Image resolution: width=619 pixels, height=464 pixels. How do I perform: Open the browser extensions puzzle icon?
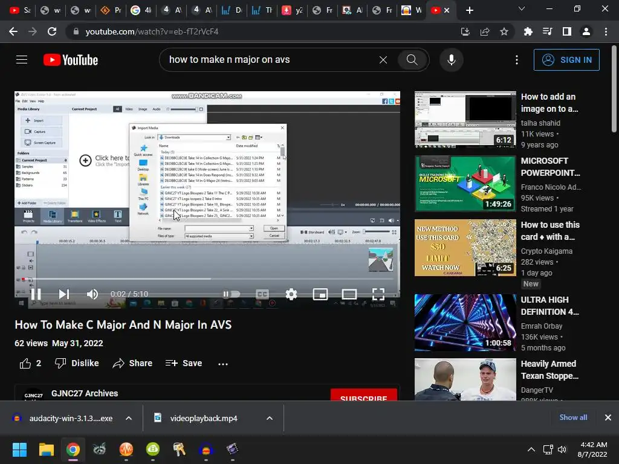tap(528, 31)
